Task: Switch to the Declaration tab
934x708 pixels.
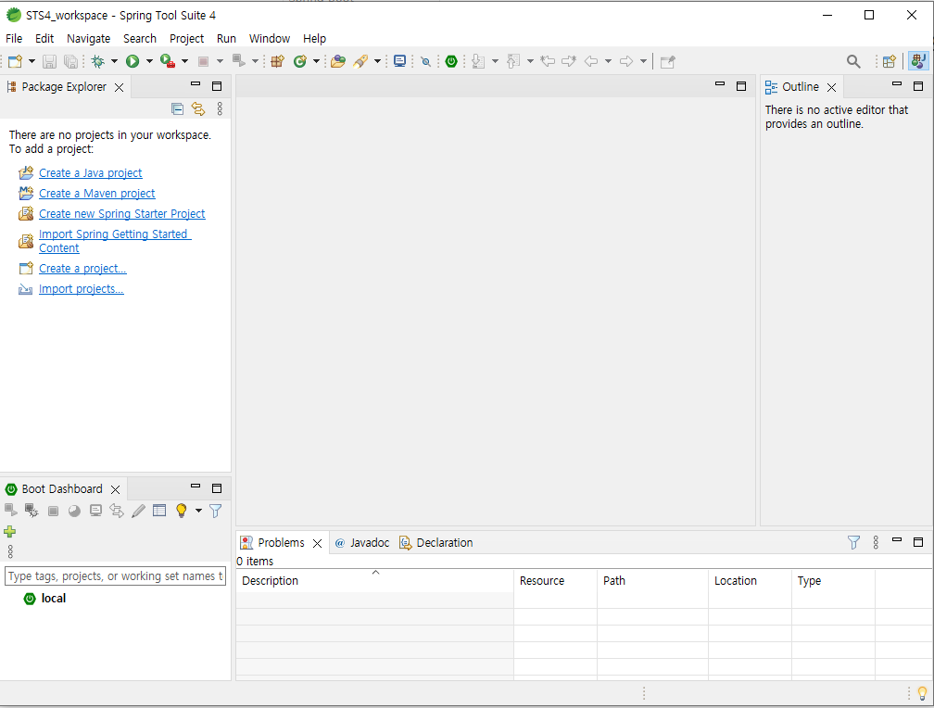Action: 436,542
